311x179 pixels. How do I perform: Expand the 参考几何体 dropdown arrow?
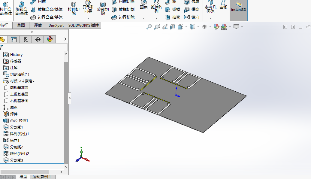[x=210, y=18]
